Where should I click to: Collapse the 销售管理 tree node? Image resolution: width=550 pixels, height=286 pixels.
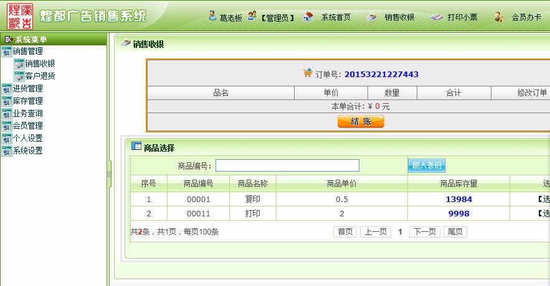click(7, 51)
